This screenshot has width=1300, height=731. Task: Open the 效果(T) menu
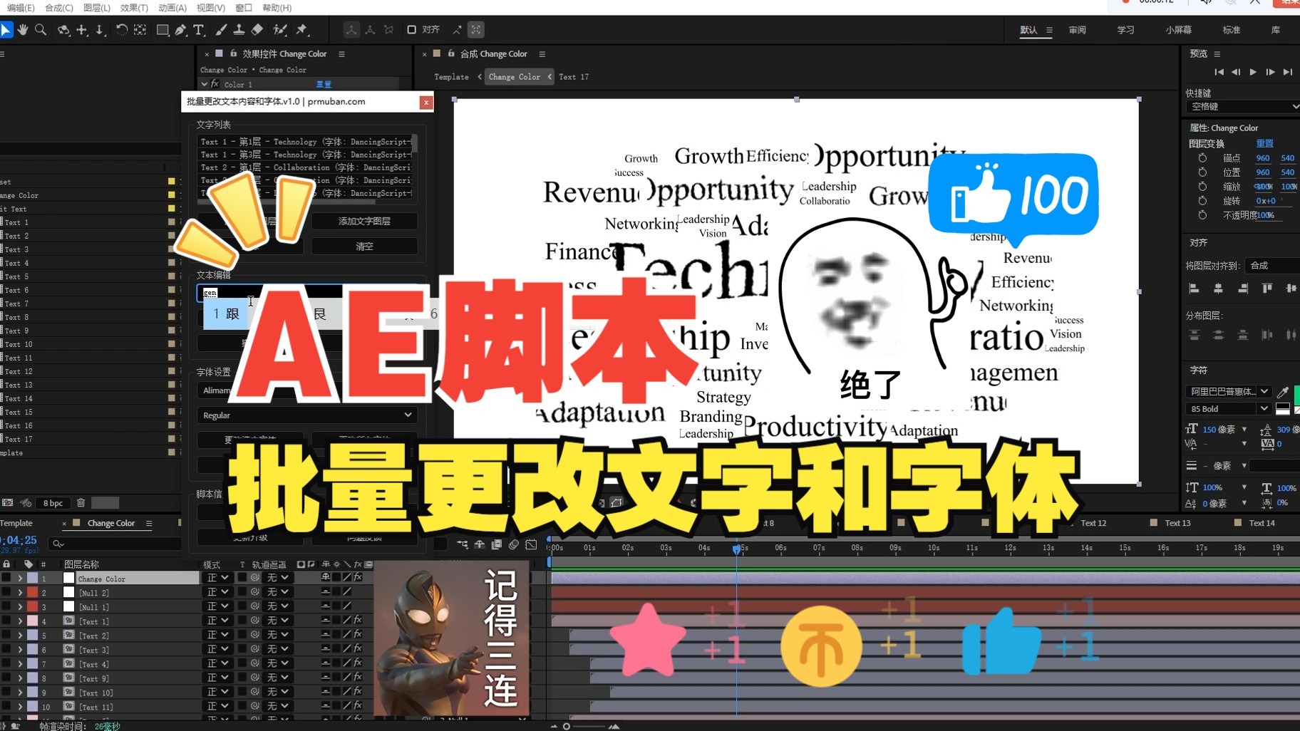click(x=135, y=8)
